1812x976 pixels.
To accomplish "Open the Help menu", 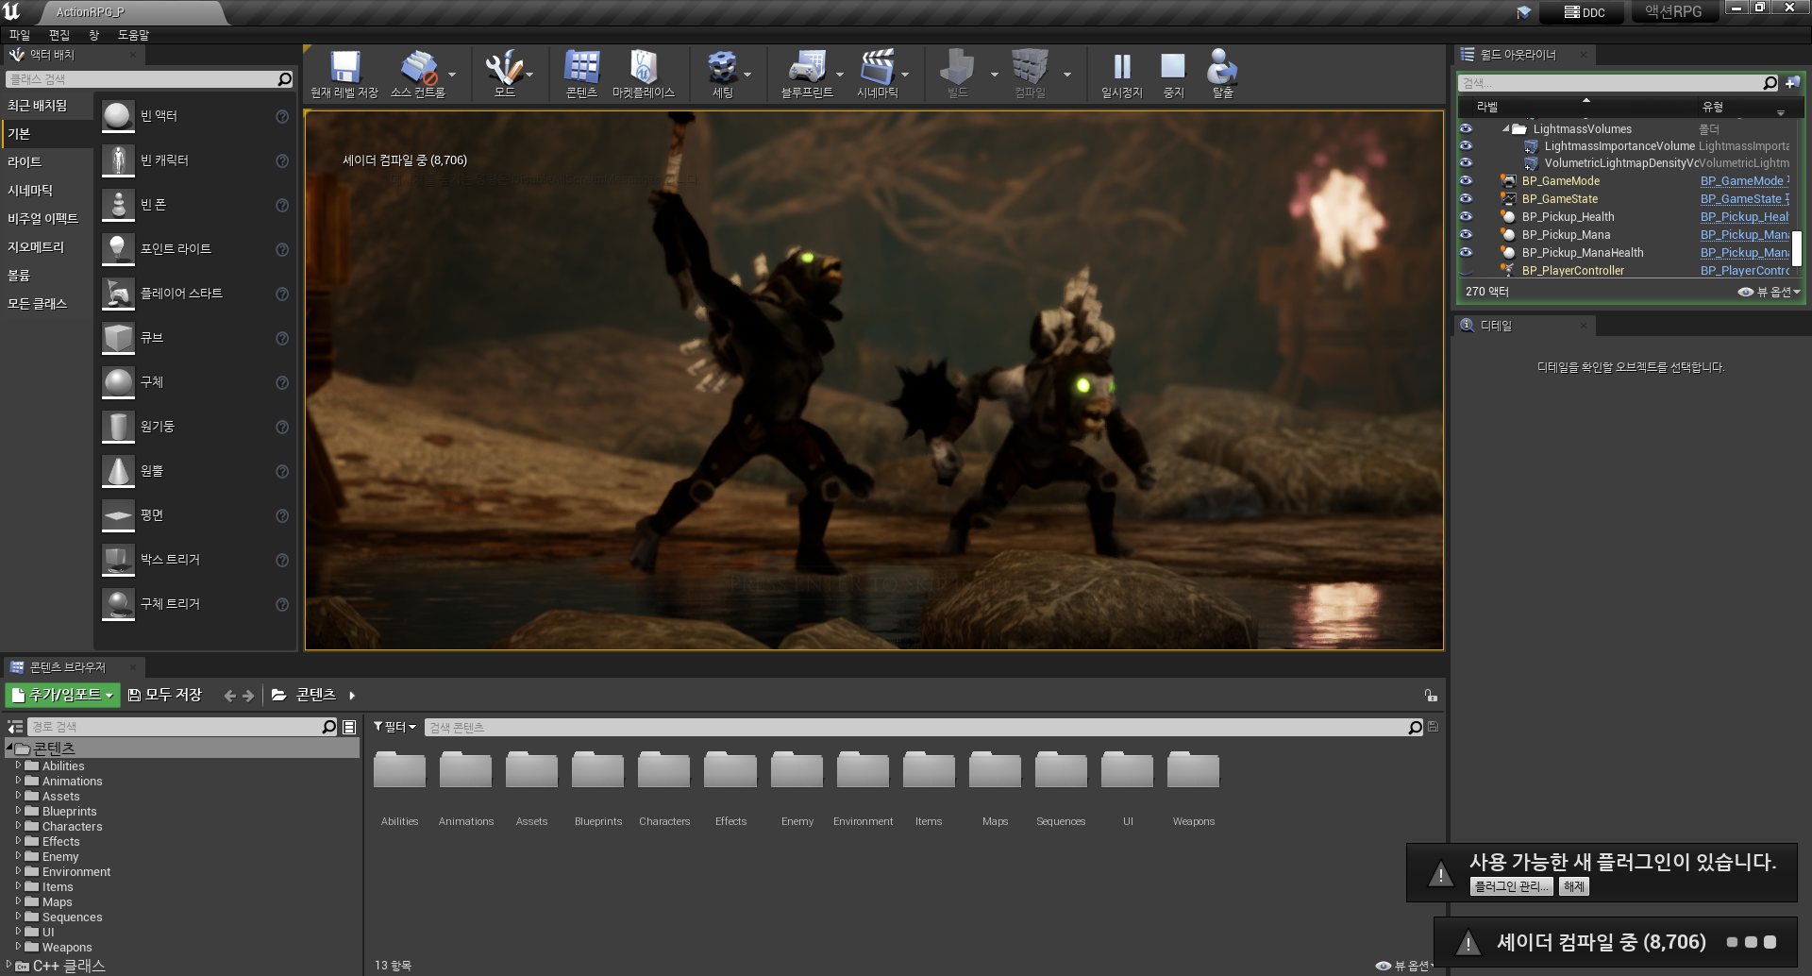I will pos(133,35).
